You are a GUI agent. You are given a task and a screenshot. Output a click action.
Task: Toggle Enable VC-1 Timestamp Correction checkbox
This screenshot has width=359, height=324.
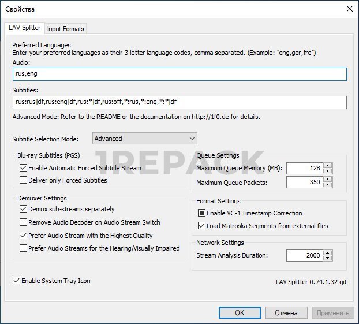pos(202,213)
